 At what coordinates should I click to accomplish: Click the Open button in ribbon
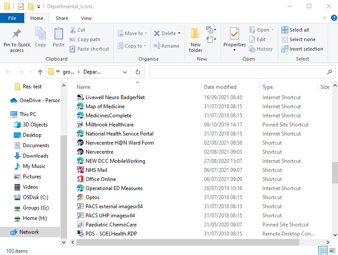pyautogui.click(x=259, y=30)
